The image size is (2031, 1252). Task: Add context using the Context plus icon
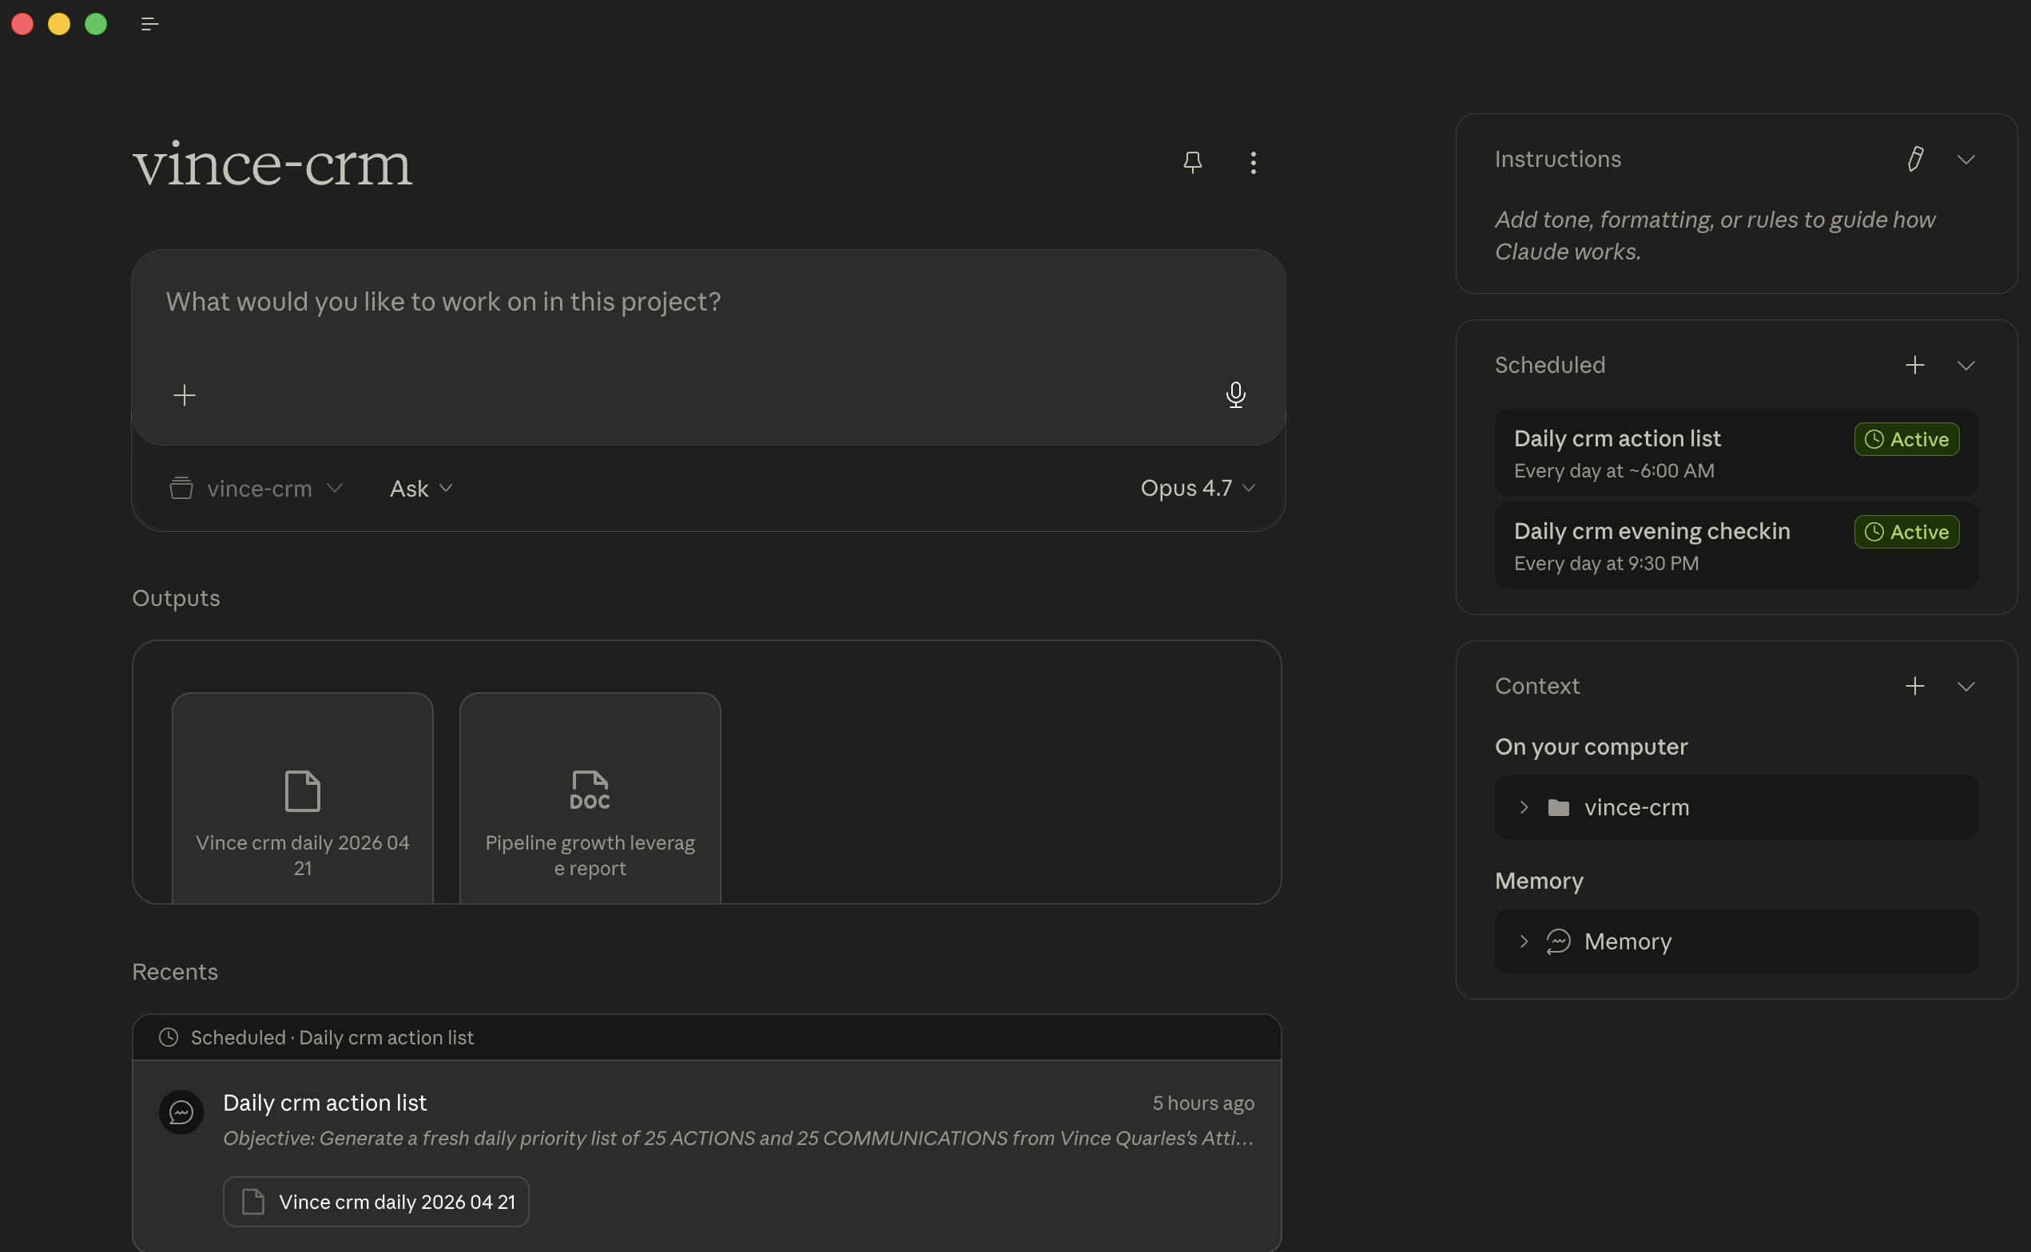click(x=1914, y=686)
